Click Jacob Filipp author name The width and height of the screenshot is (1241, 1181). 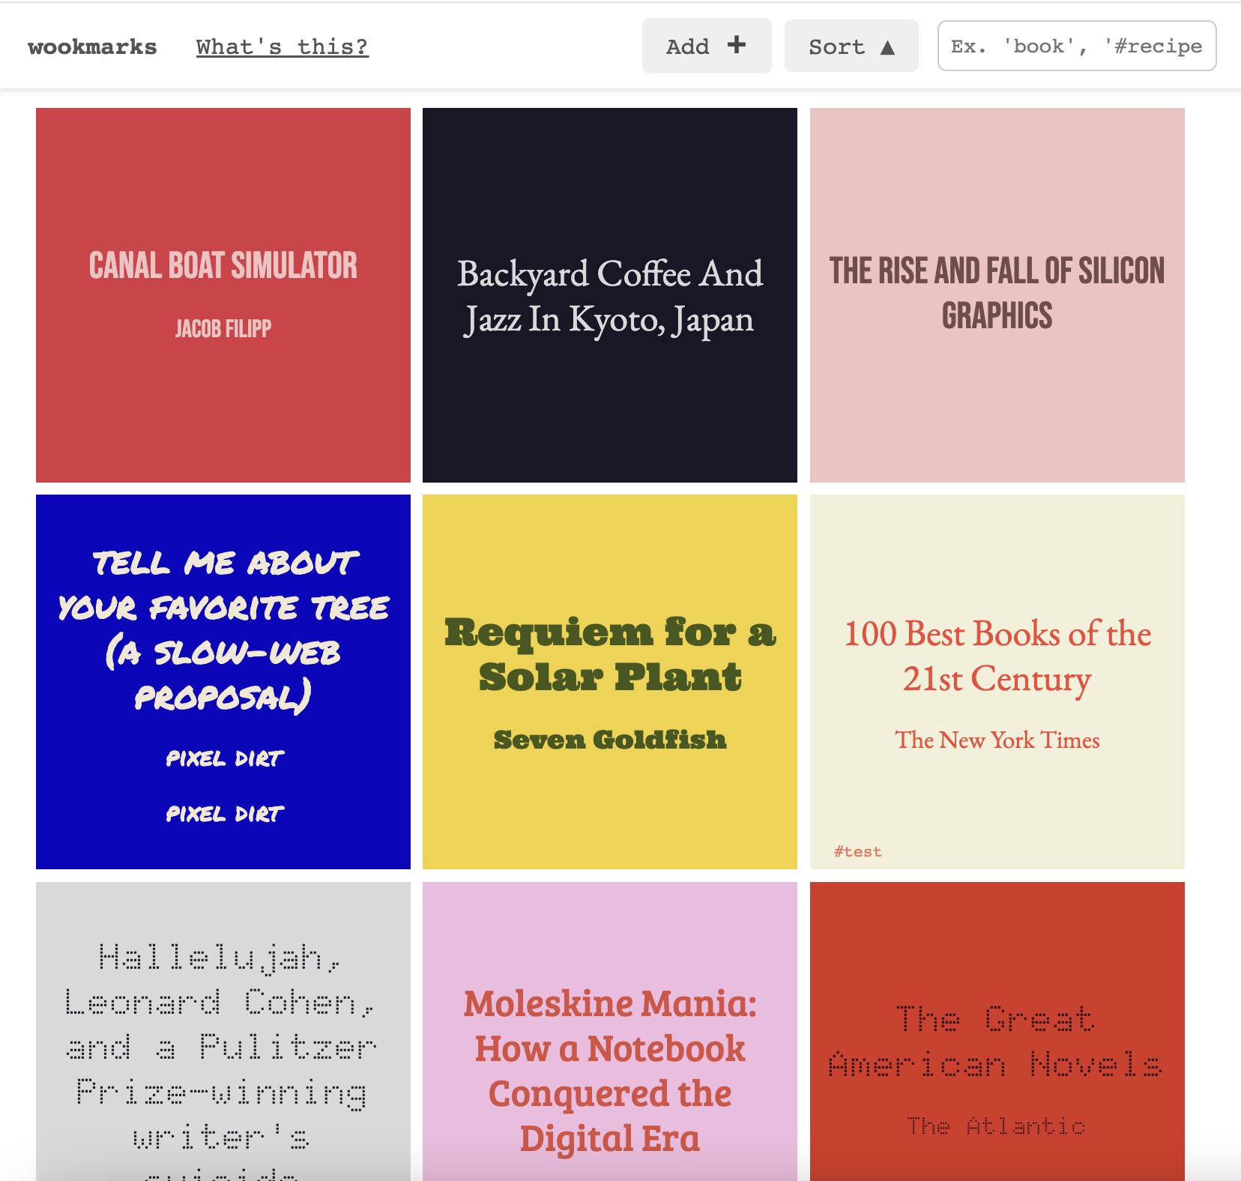coord(223,328)
